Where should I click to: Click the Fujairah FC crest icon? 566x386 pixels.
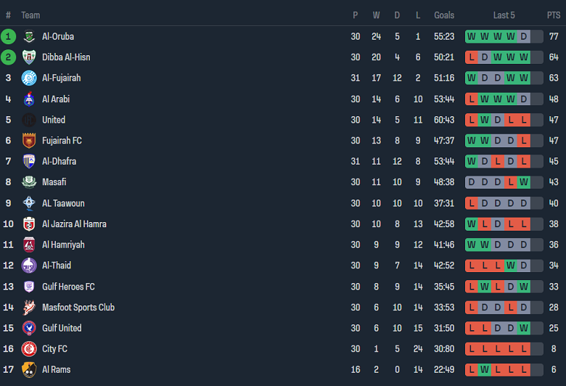click(29, 141)
